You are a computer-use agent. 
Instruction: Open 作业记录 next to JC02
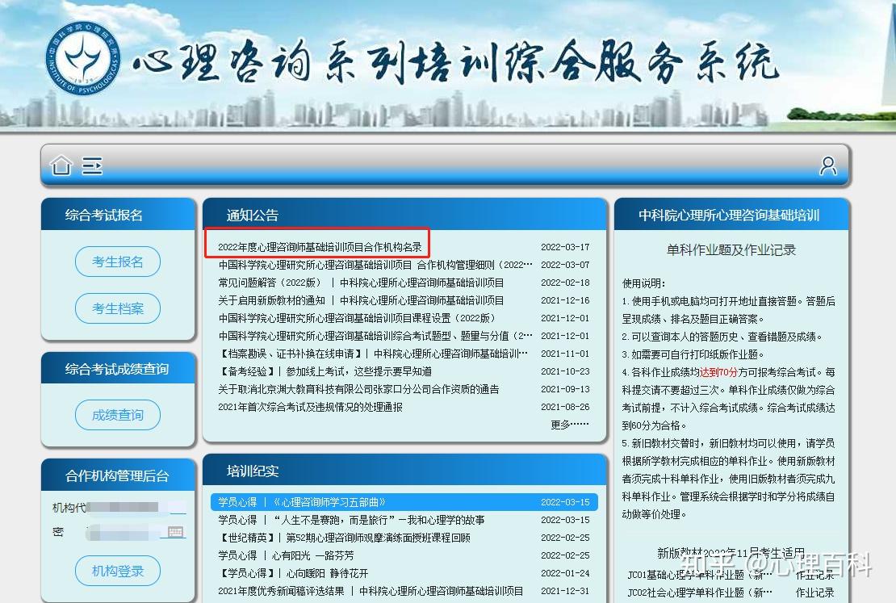[x=814, y=593]
